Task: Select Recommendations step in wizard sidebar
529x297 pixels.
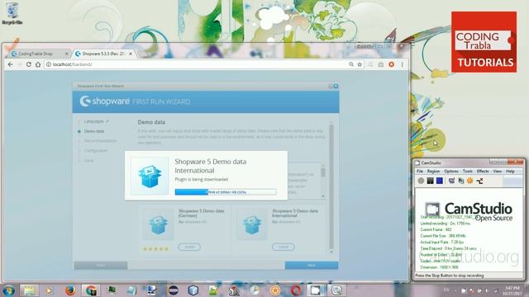Action: [x=101, y=141]
